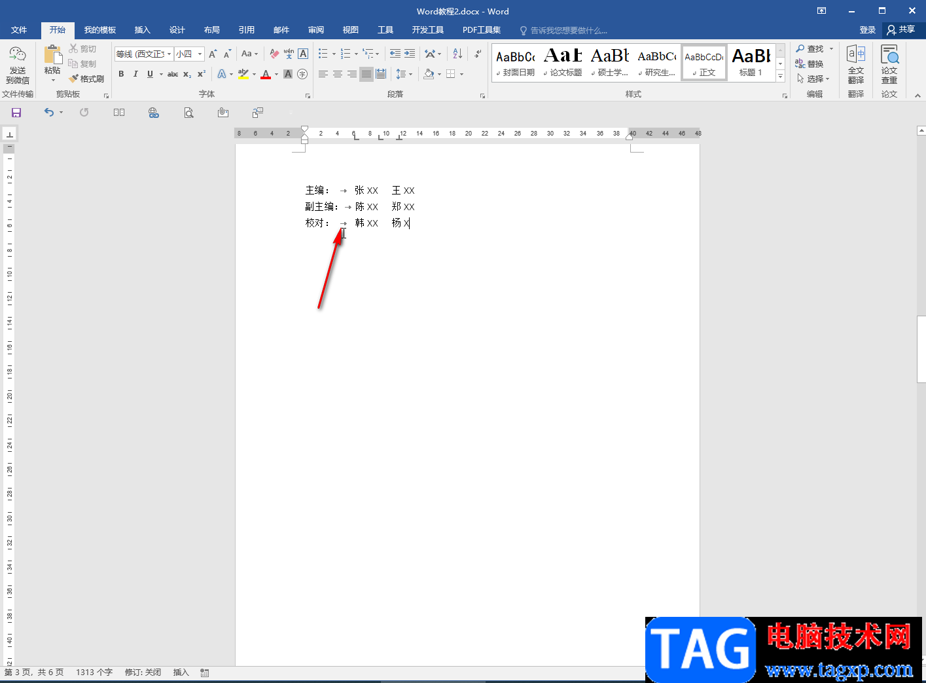Open the phonetic guide (wén) tool

(x=289, y=54)
